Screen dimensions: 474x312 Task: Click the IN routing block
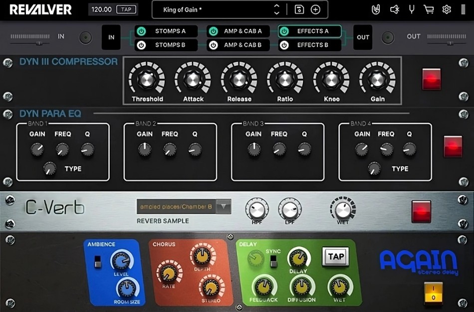pos(111,37)
